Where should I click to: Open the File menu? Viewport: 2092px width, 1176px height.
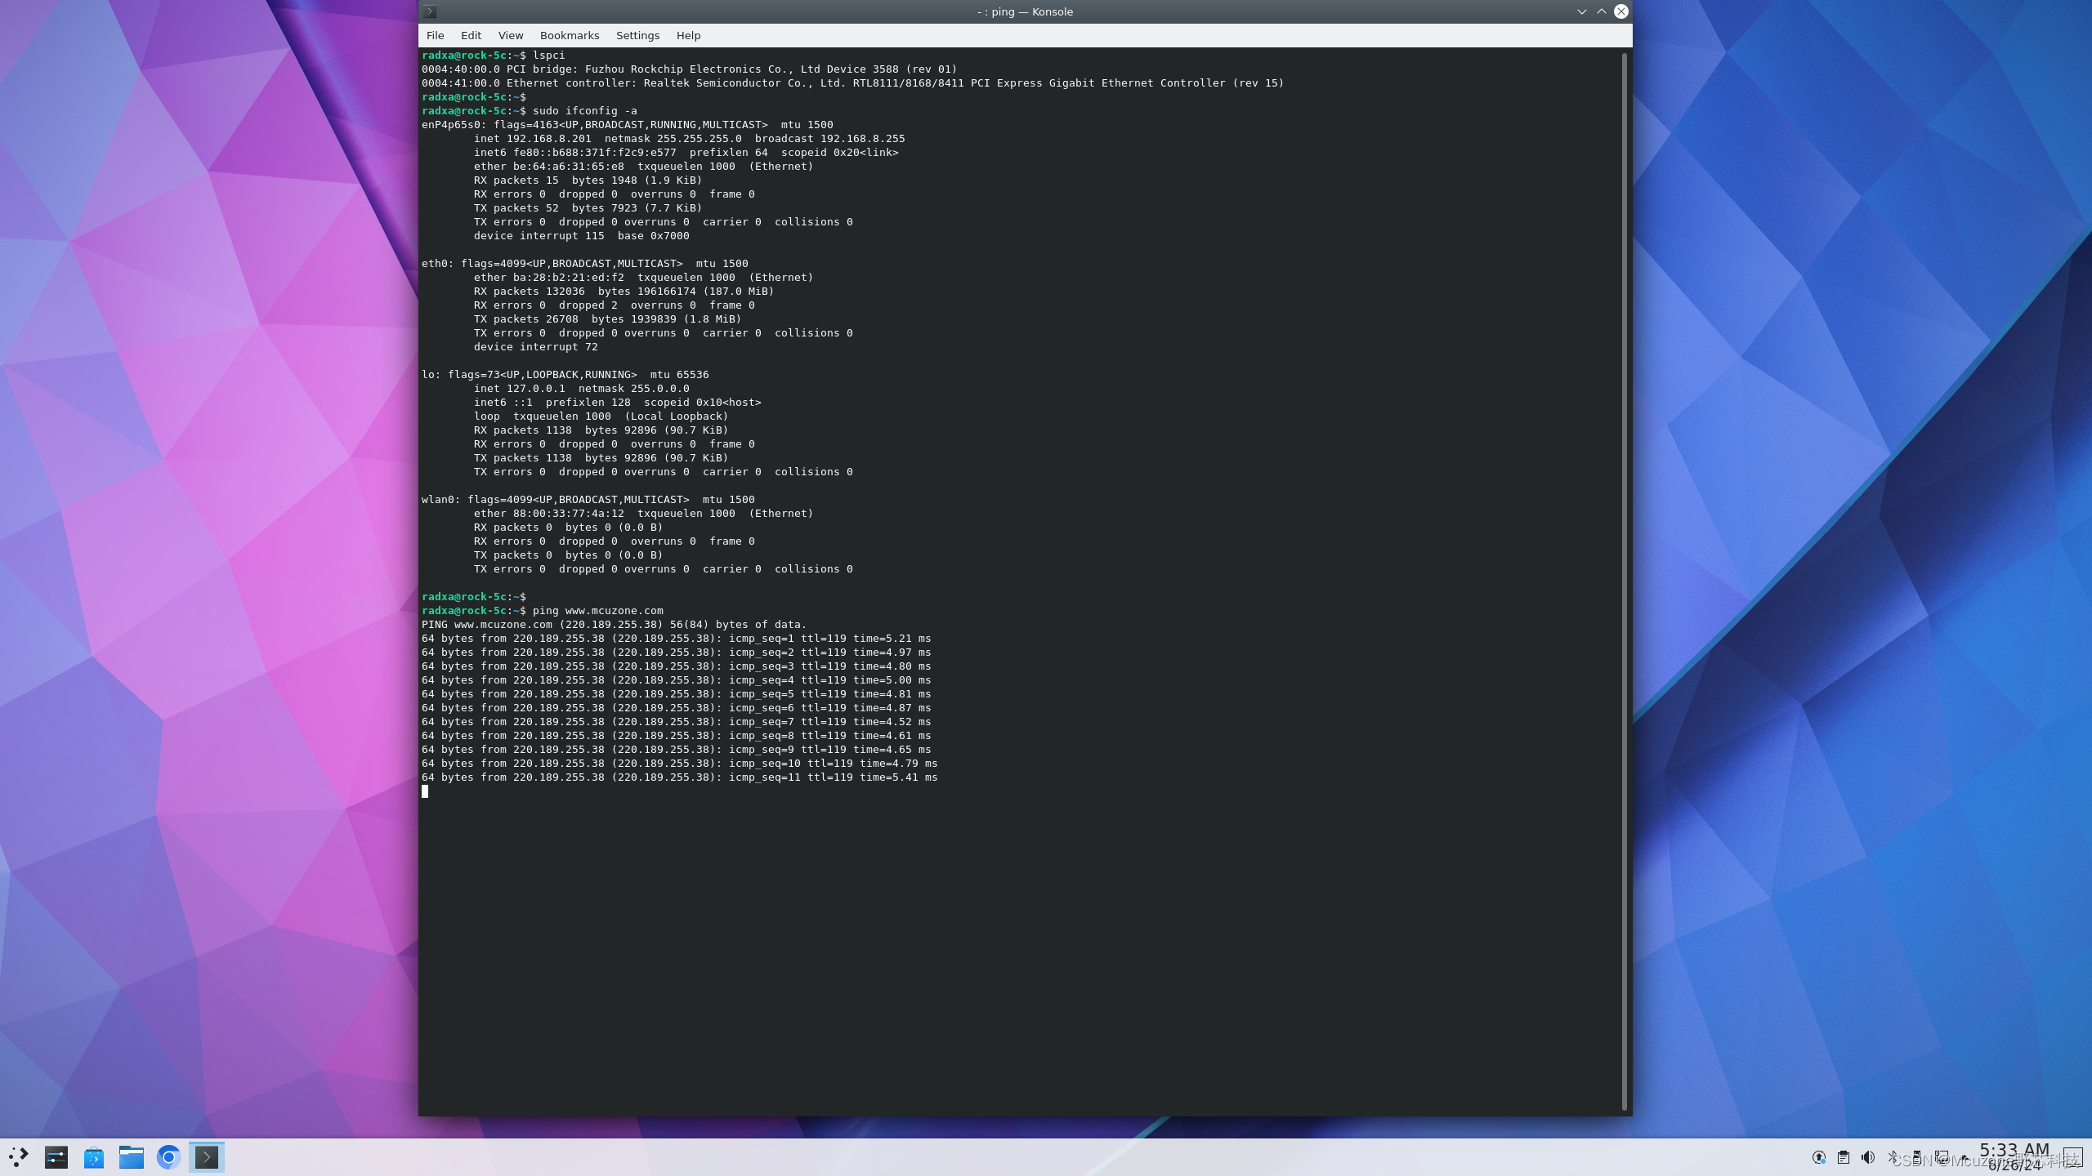click(x=435, y=35)
